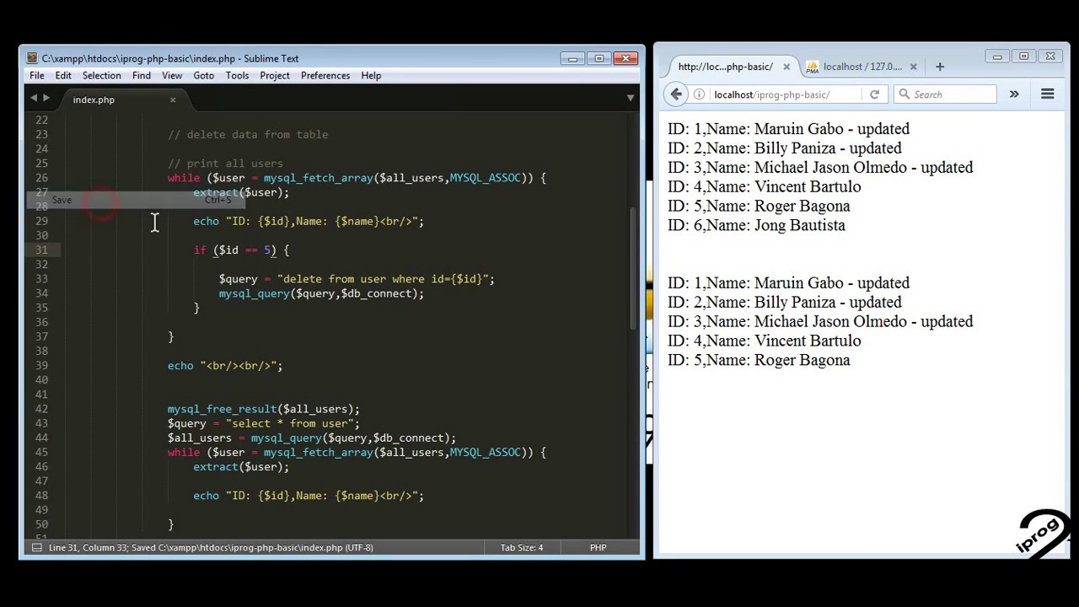This screenshot has height=607, width=1079.
Task: Reload the page with the refresh icon
Action: click(x=874, y=94)
